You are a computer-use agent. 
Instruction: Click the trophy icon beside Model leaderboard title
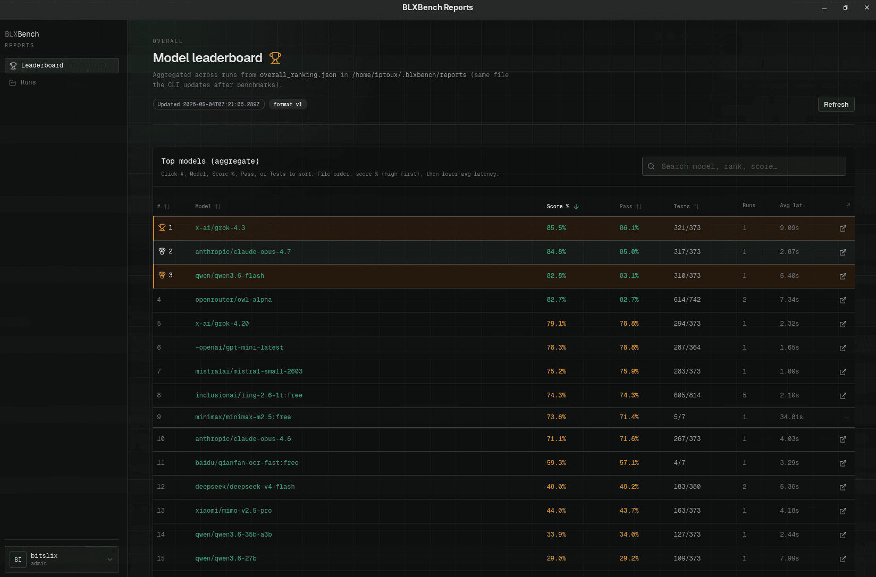[x=275, y=57]
